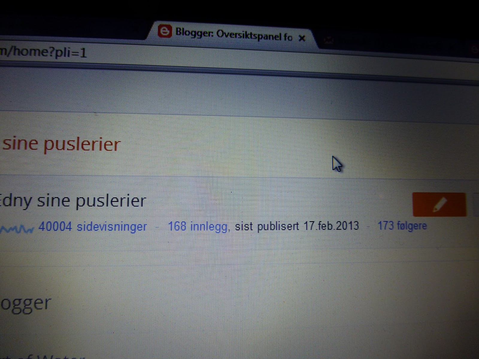Create new post with orange pencil button
This screenshot has height=359, width=479.
[439, 205]
